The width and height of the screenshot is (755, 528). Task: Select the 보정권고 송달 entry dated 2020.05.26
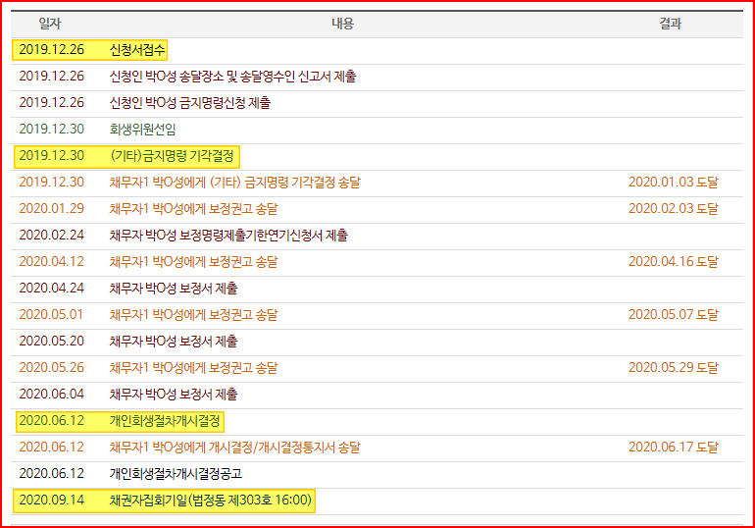click(193, 368)
